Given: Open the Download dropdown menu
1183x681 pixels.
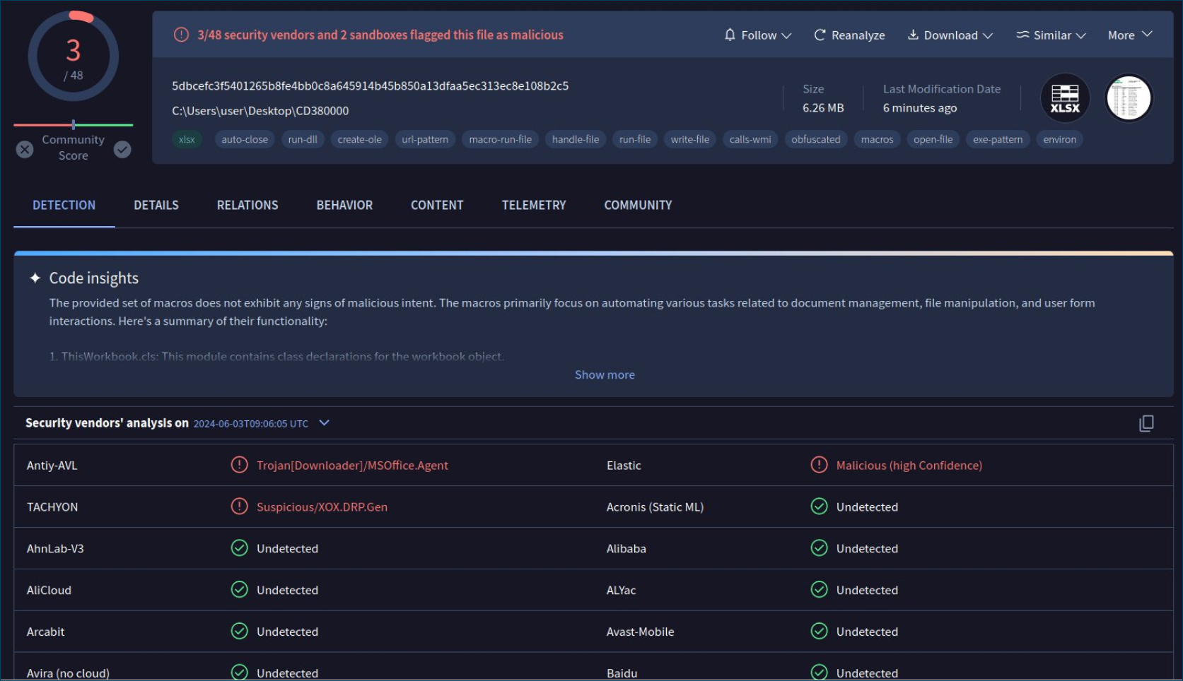Looking at the screenshot, I should pyautogui.click(x=950, y=35).
